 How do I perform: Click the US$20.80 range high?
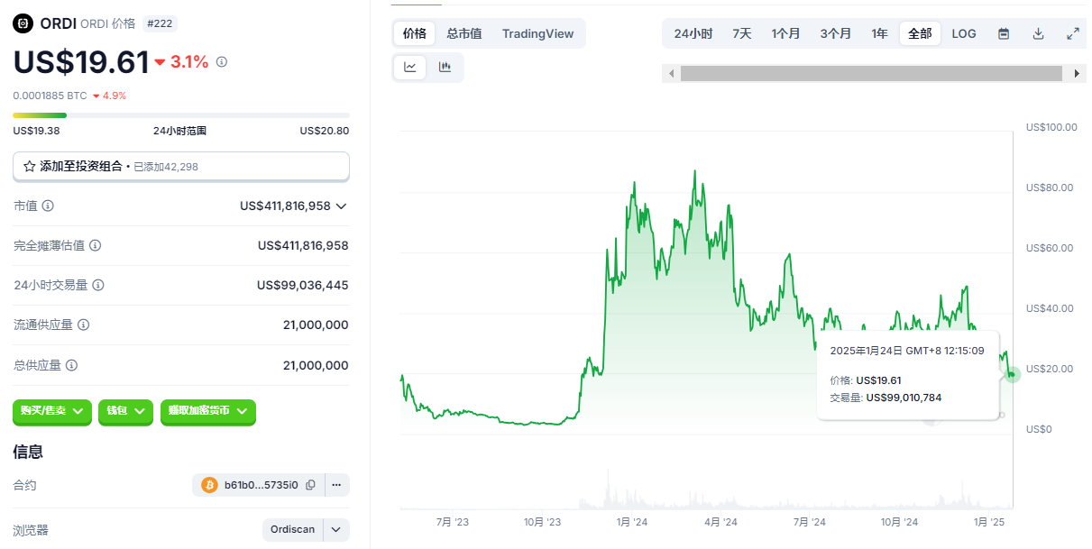(x=325, y=131)
